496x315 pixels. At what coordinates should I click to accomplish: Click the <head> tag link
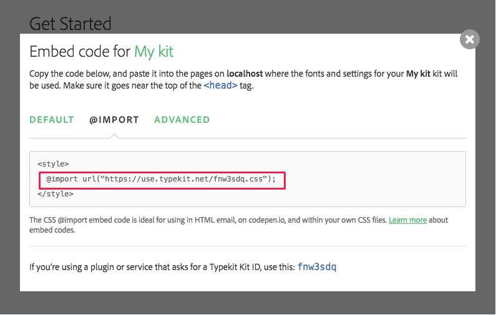pyautogui.click(x=220, y=85)
